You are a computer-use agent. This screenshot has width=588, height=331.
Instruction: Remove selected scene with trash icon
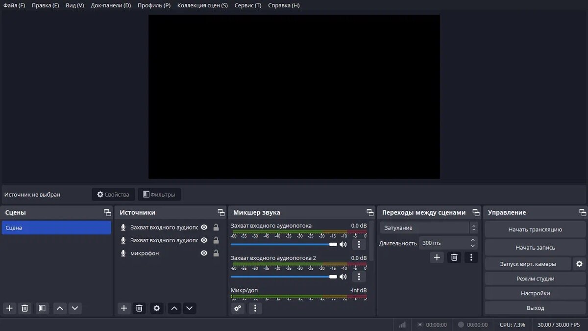coord(25,308)
